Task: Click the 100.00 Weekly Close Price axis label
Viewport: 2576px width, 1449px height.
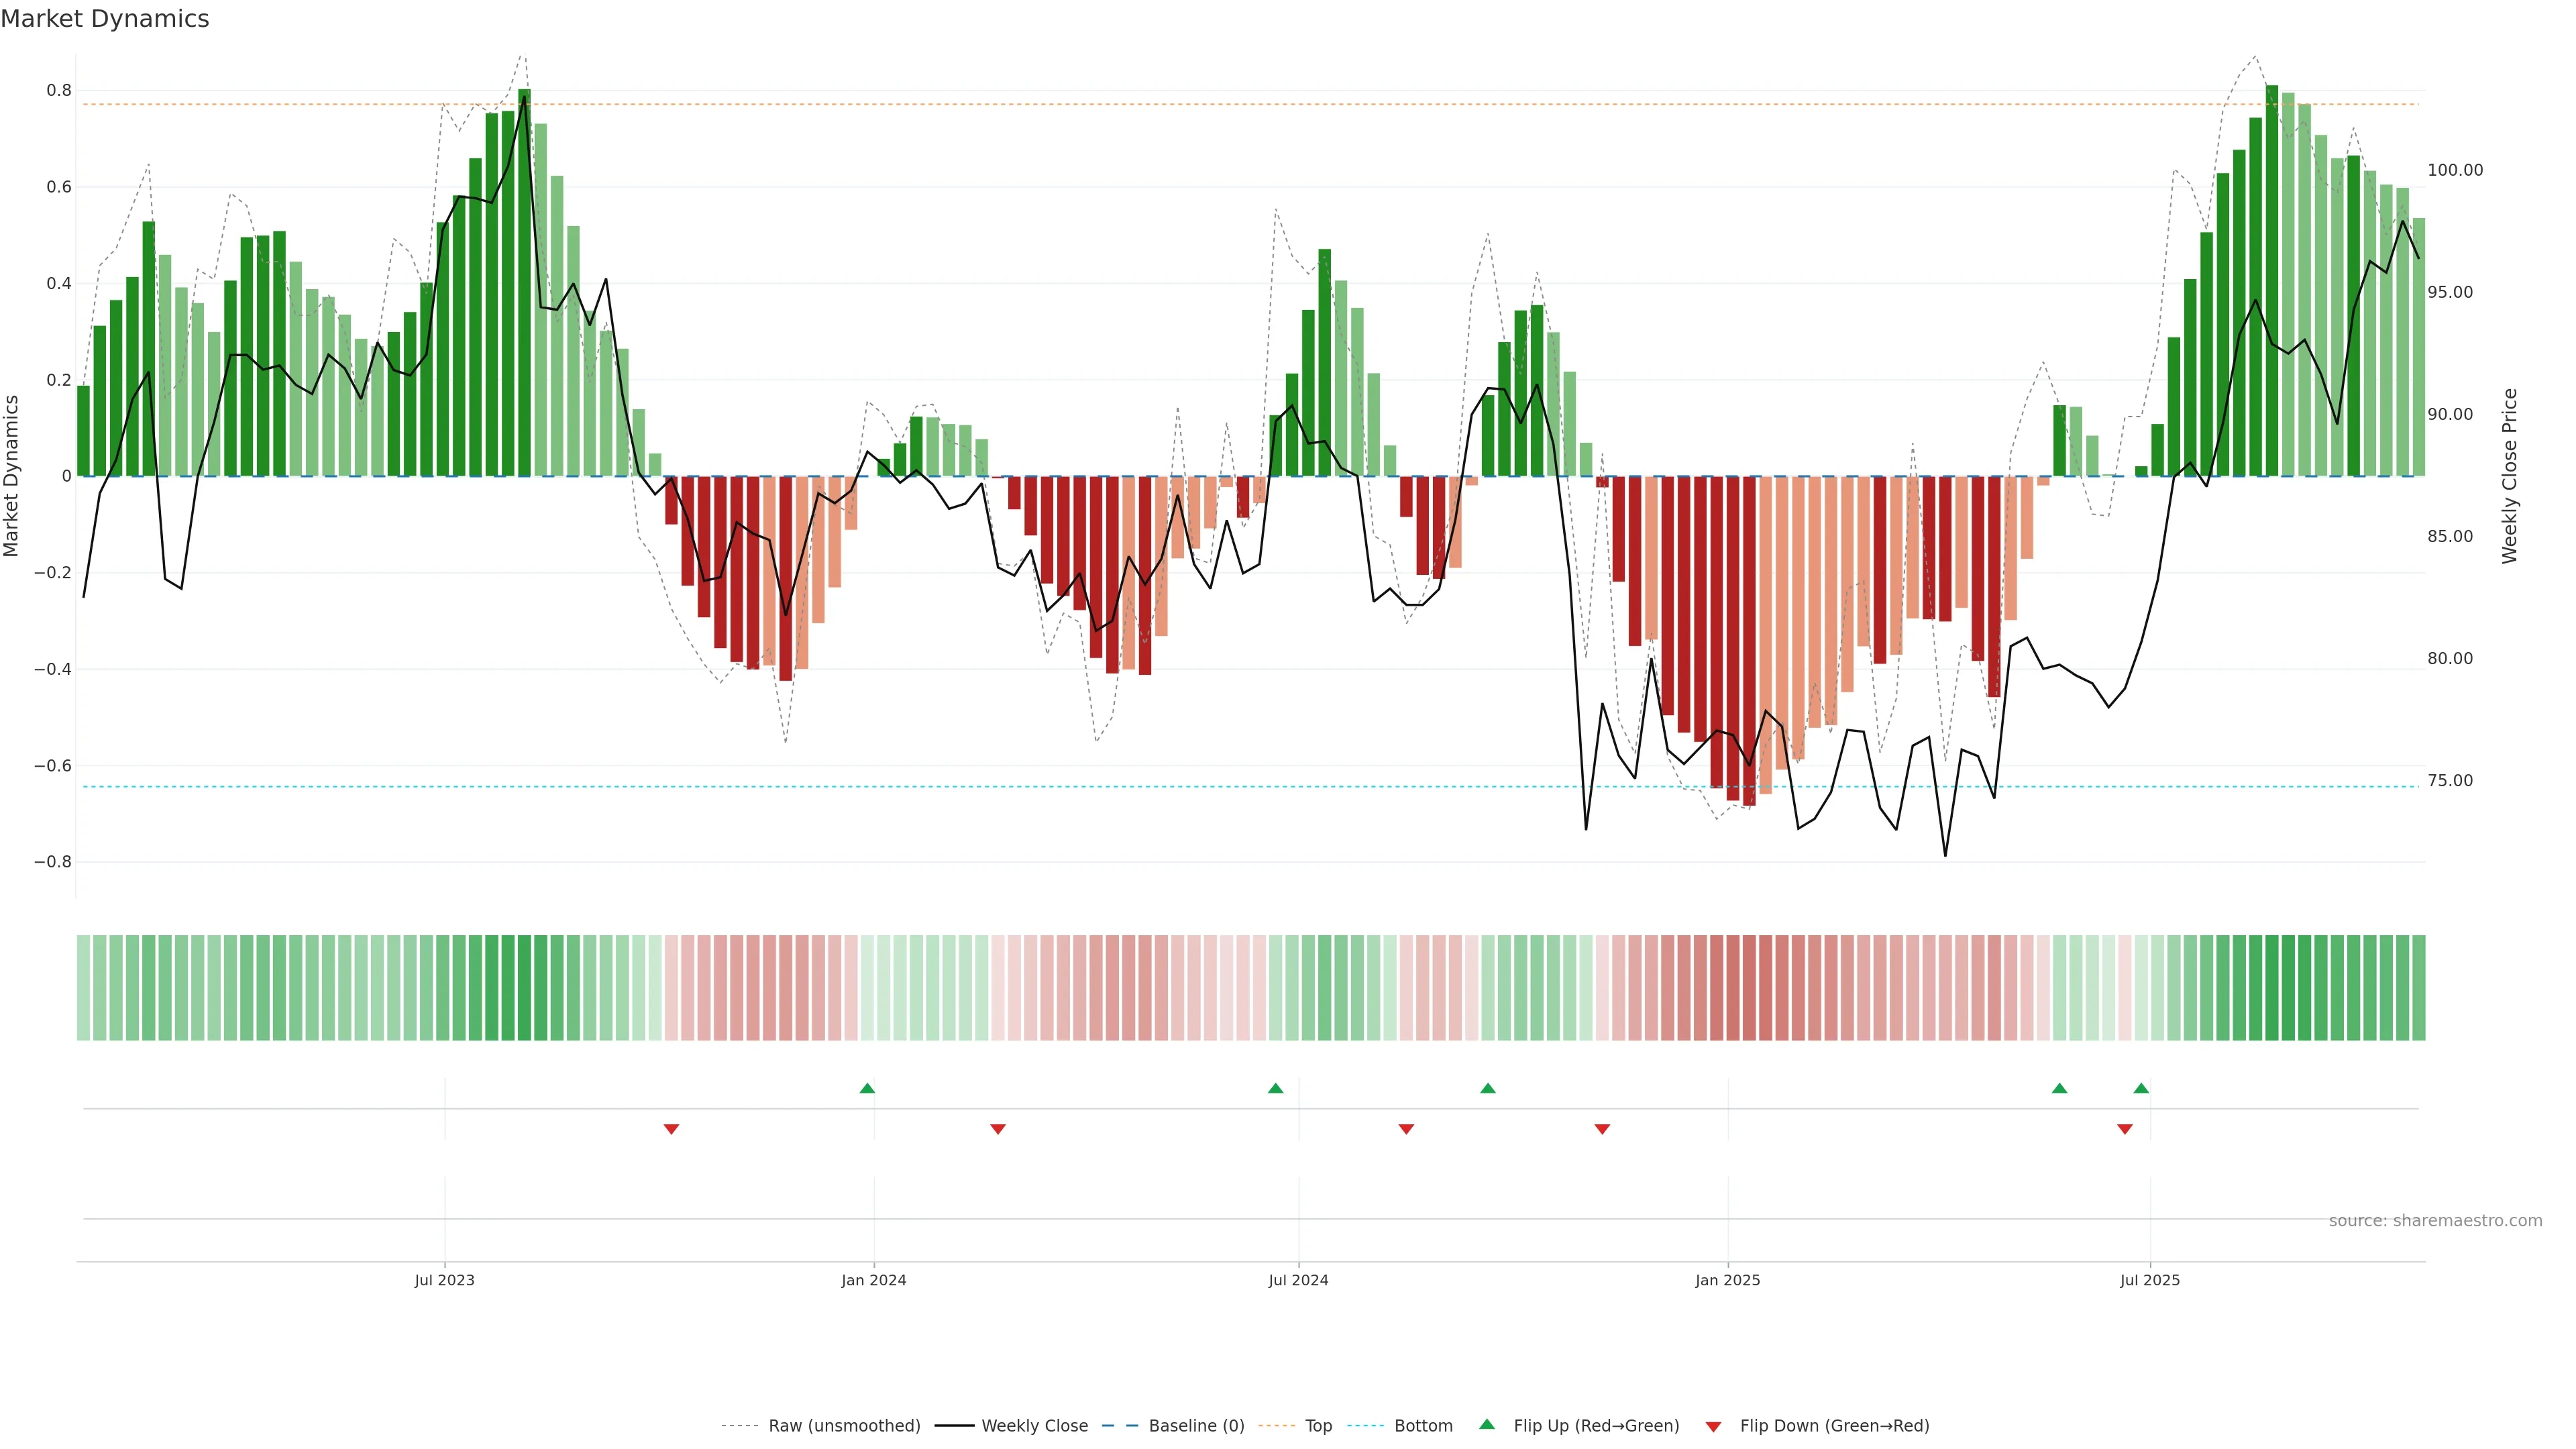Action: (x=2455, y=170)
